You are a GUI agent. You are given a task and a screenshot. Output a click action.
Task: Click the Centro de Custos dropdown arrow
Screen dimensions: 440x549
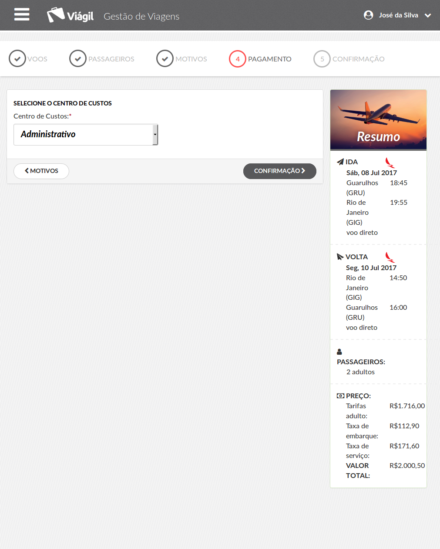pyautogui.click(x=155, y=135)
